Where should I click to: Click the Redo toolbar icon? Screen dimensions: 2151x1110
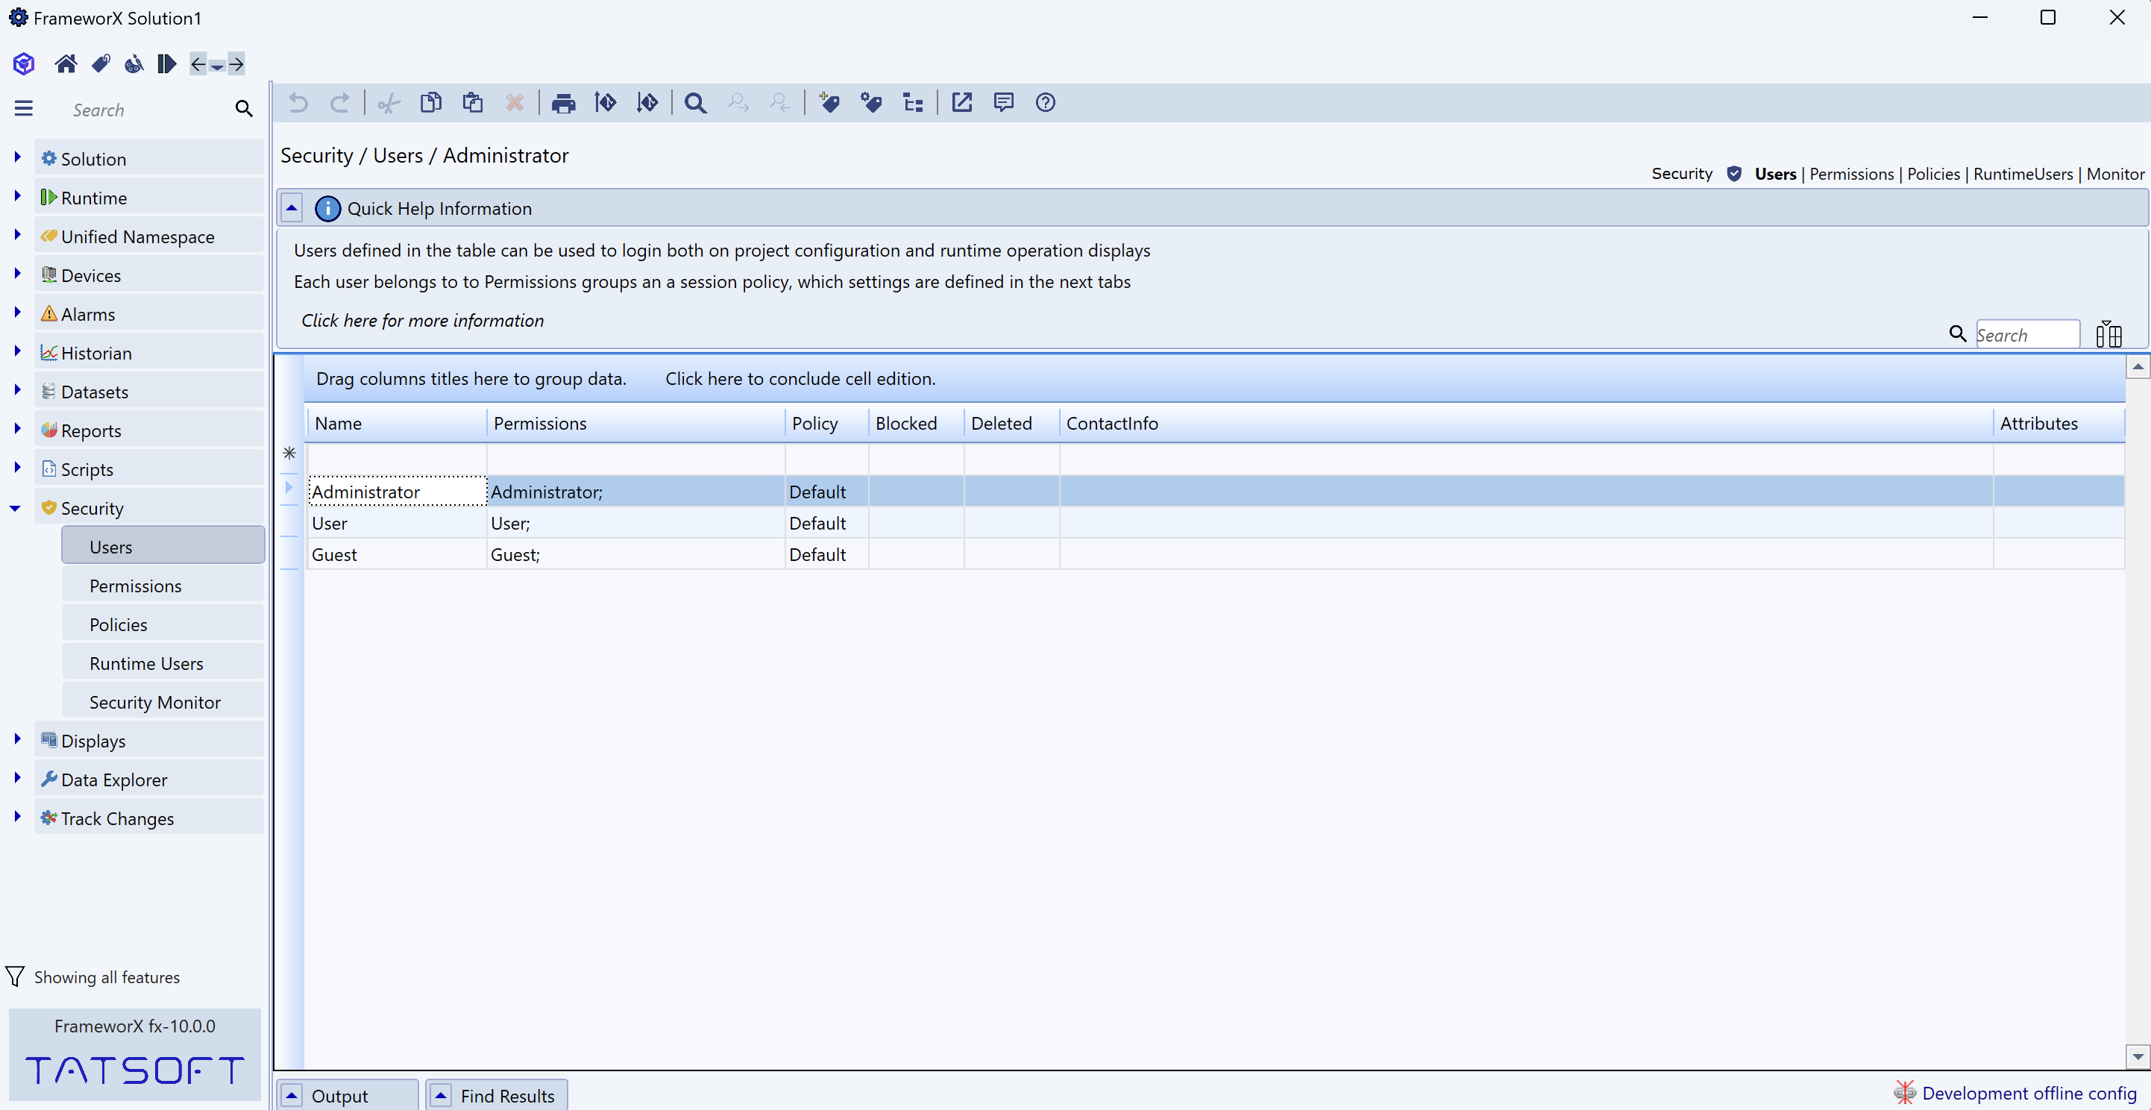(339, 103)
